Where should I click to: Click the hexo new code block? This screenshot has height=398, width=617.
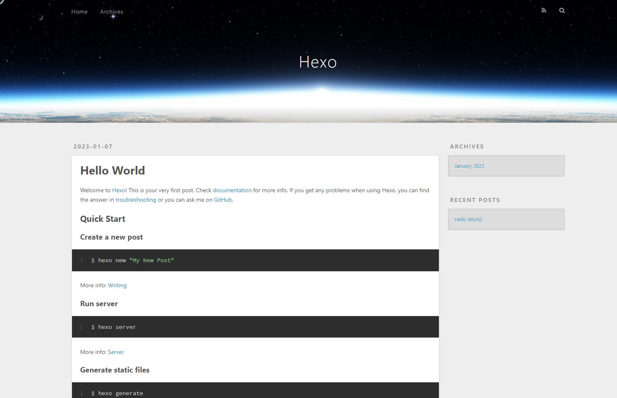tap(255, 260)
